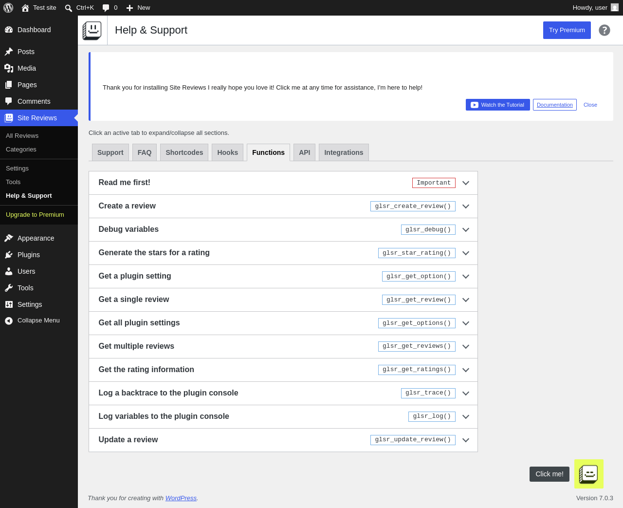Open the Hooks tab

coord(228,152)
